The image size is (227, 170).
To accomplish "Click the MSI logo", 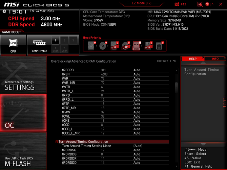I will pyautogui.click(x=12, y=5).
